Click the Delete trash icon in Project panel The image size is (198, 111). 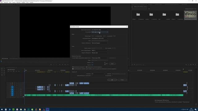coord(196,65)
